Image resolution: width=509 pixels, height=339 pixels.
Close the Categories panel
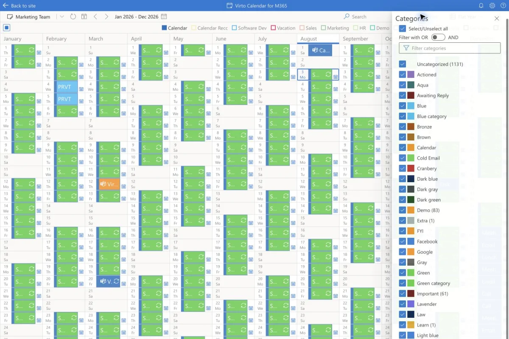497,19
